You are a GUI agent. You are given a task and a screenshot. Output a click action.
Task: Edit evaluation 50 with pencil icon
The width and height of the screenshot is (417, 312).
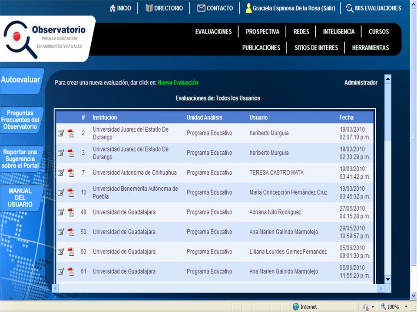click(x=61, y=232)
